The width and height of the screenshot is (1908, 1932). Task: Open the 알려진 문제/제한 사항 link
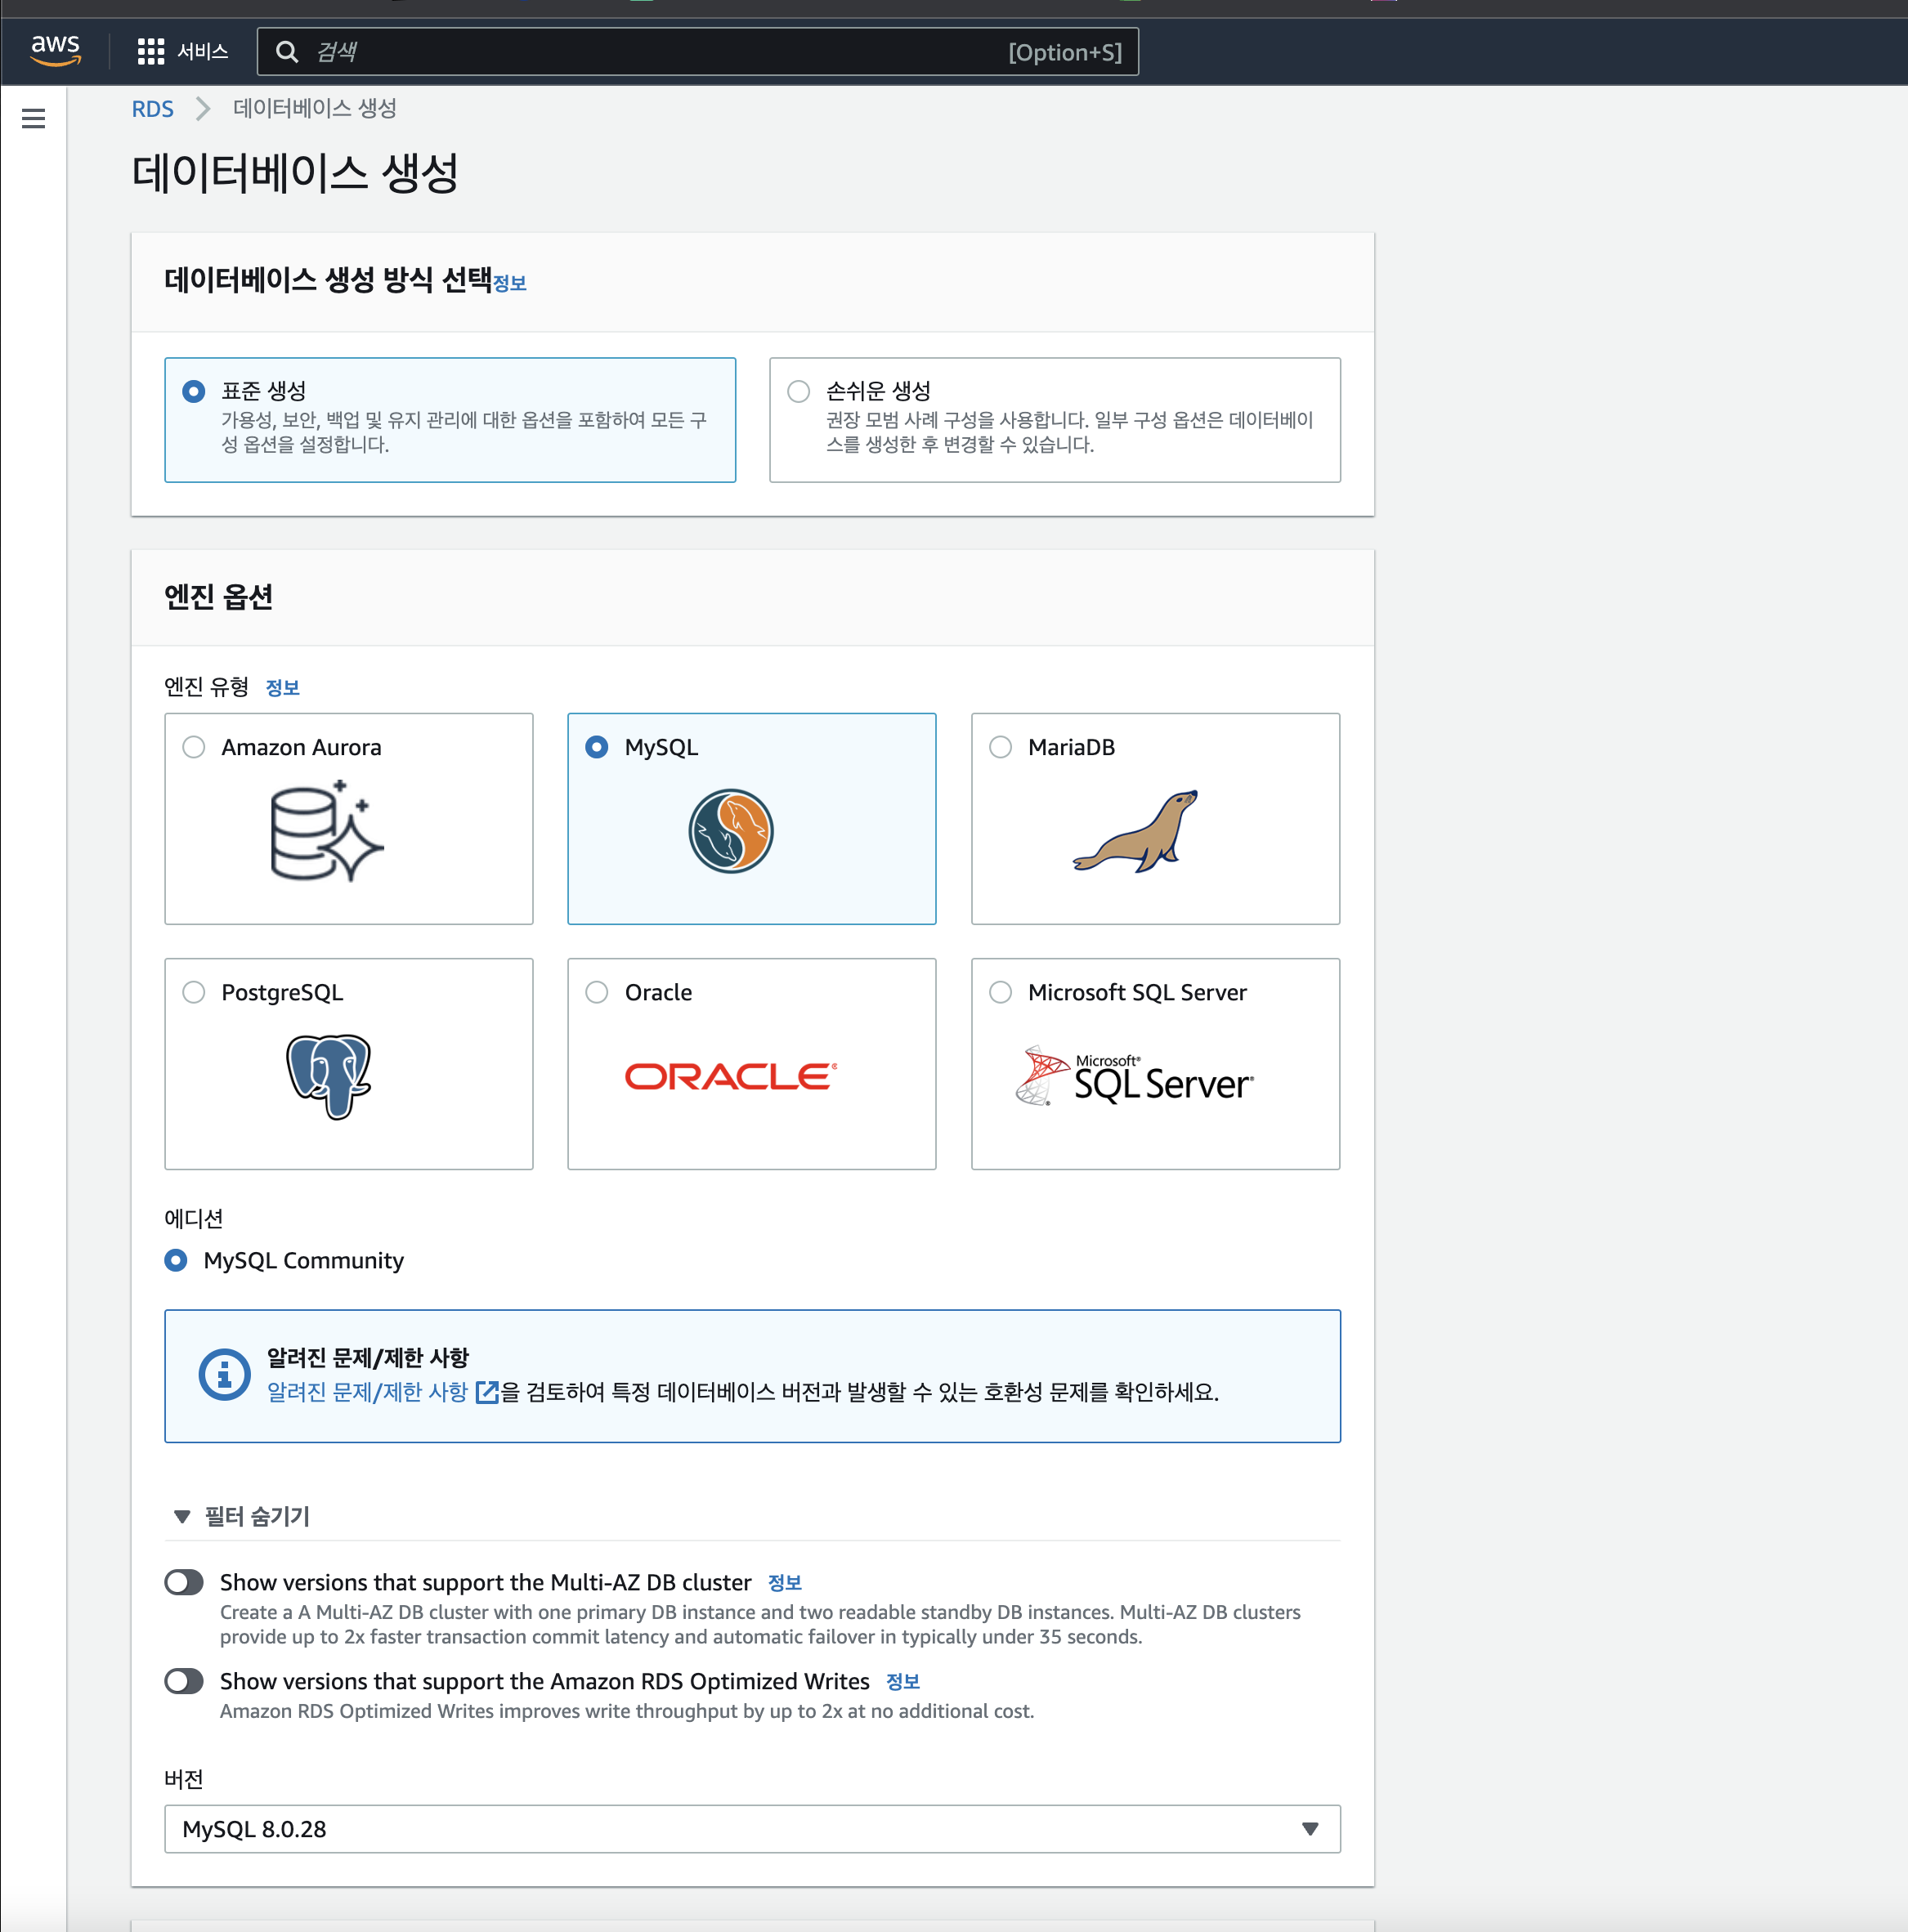(x=367, y=1392)
